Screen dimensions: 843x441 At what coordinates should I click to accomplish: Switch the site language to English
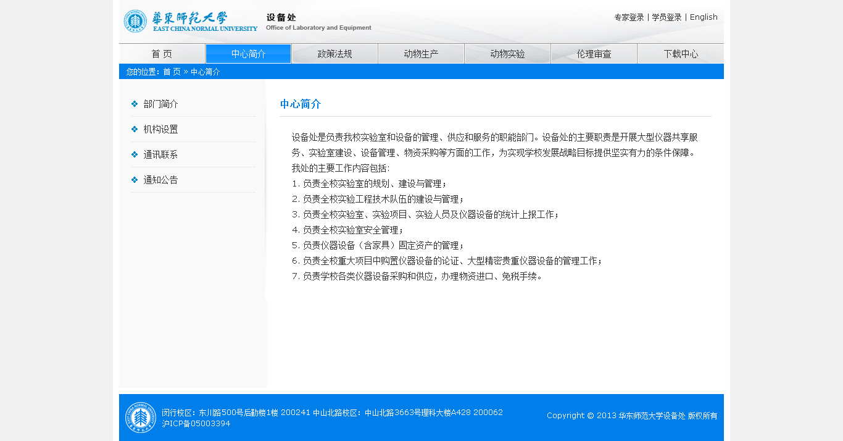click(704, 17)
